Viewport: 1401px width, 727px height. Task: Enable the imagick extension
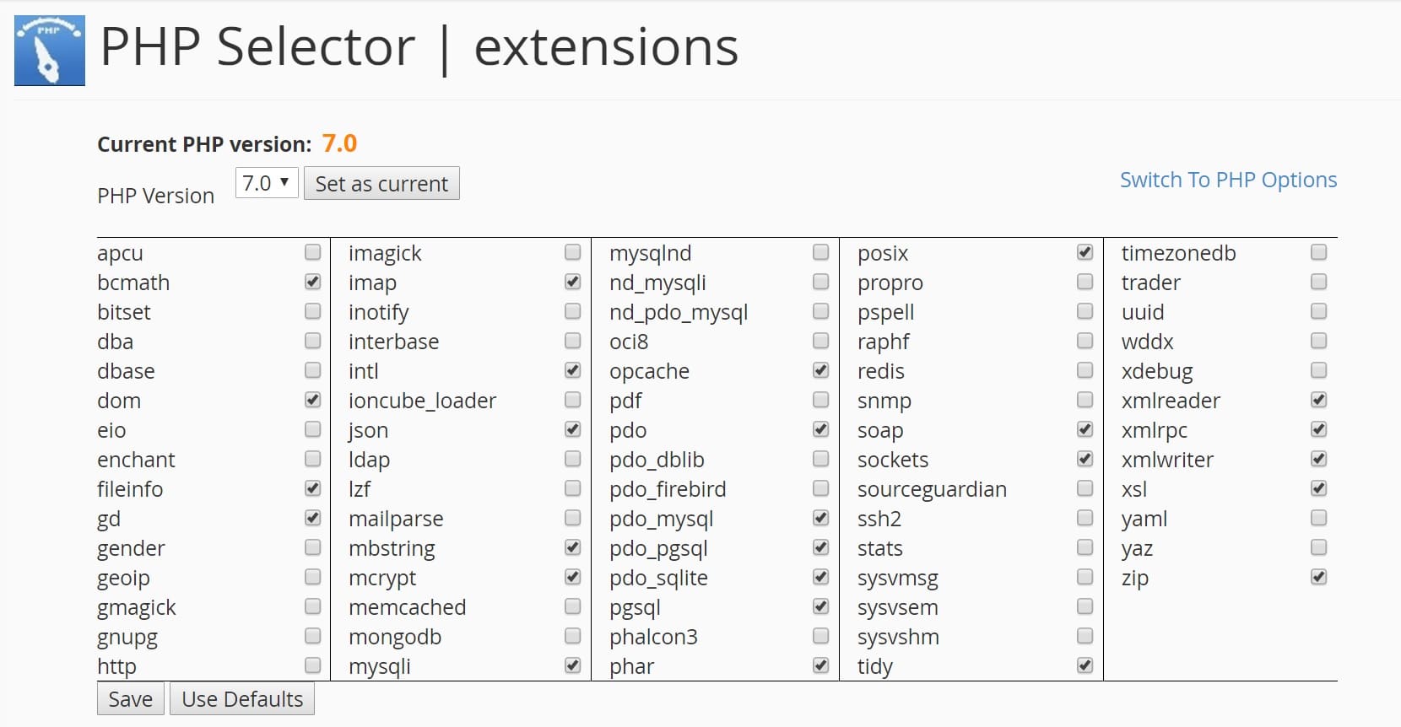coord(572,252)
